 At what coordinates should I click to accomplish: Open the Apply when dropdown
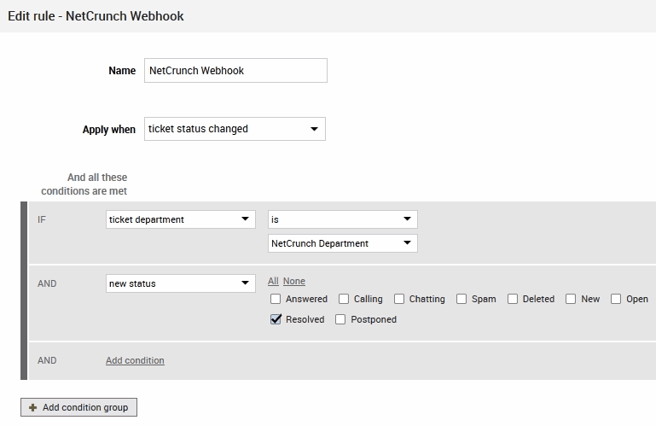click(x=235, y=129)
